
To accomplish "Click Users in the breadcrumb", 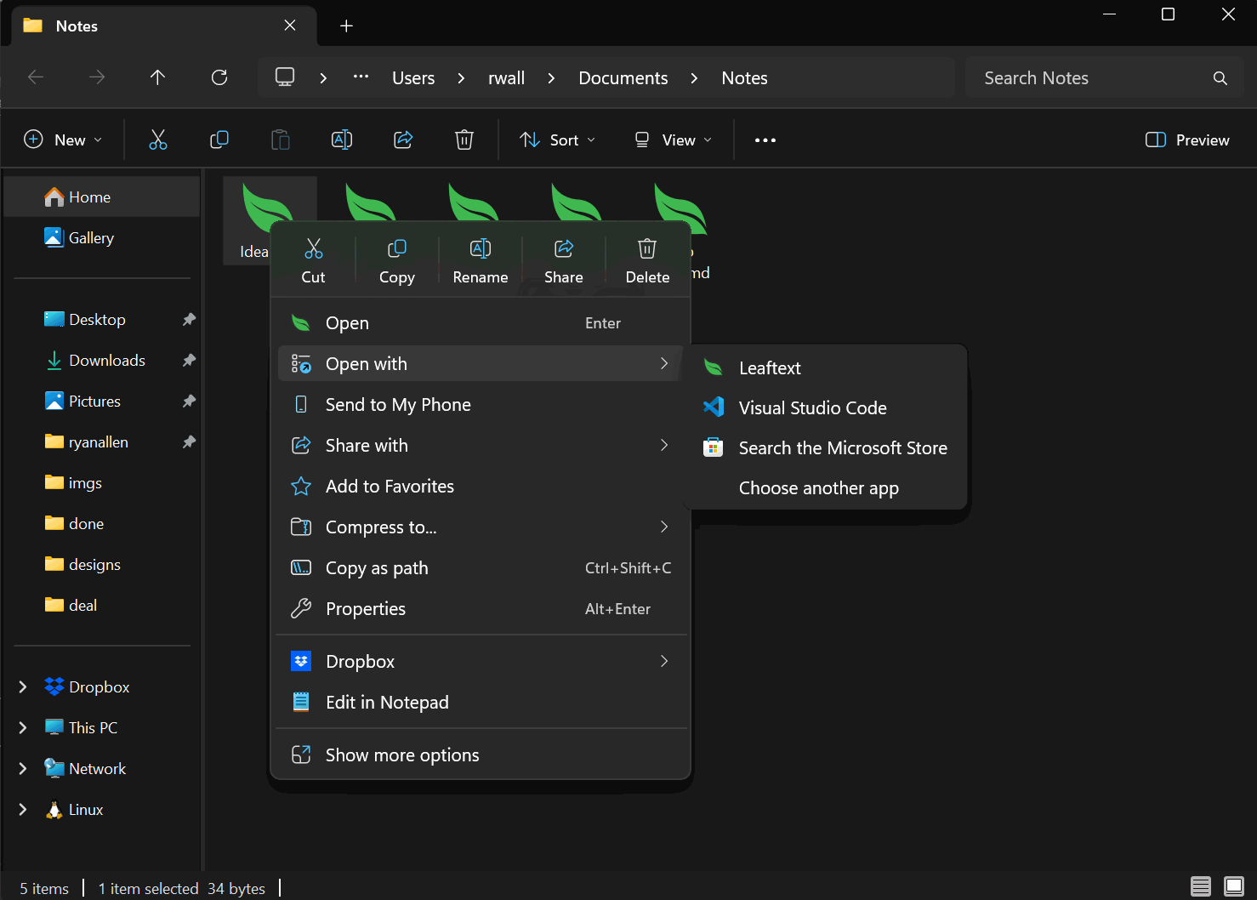I will click(413, 78).
